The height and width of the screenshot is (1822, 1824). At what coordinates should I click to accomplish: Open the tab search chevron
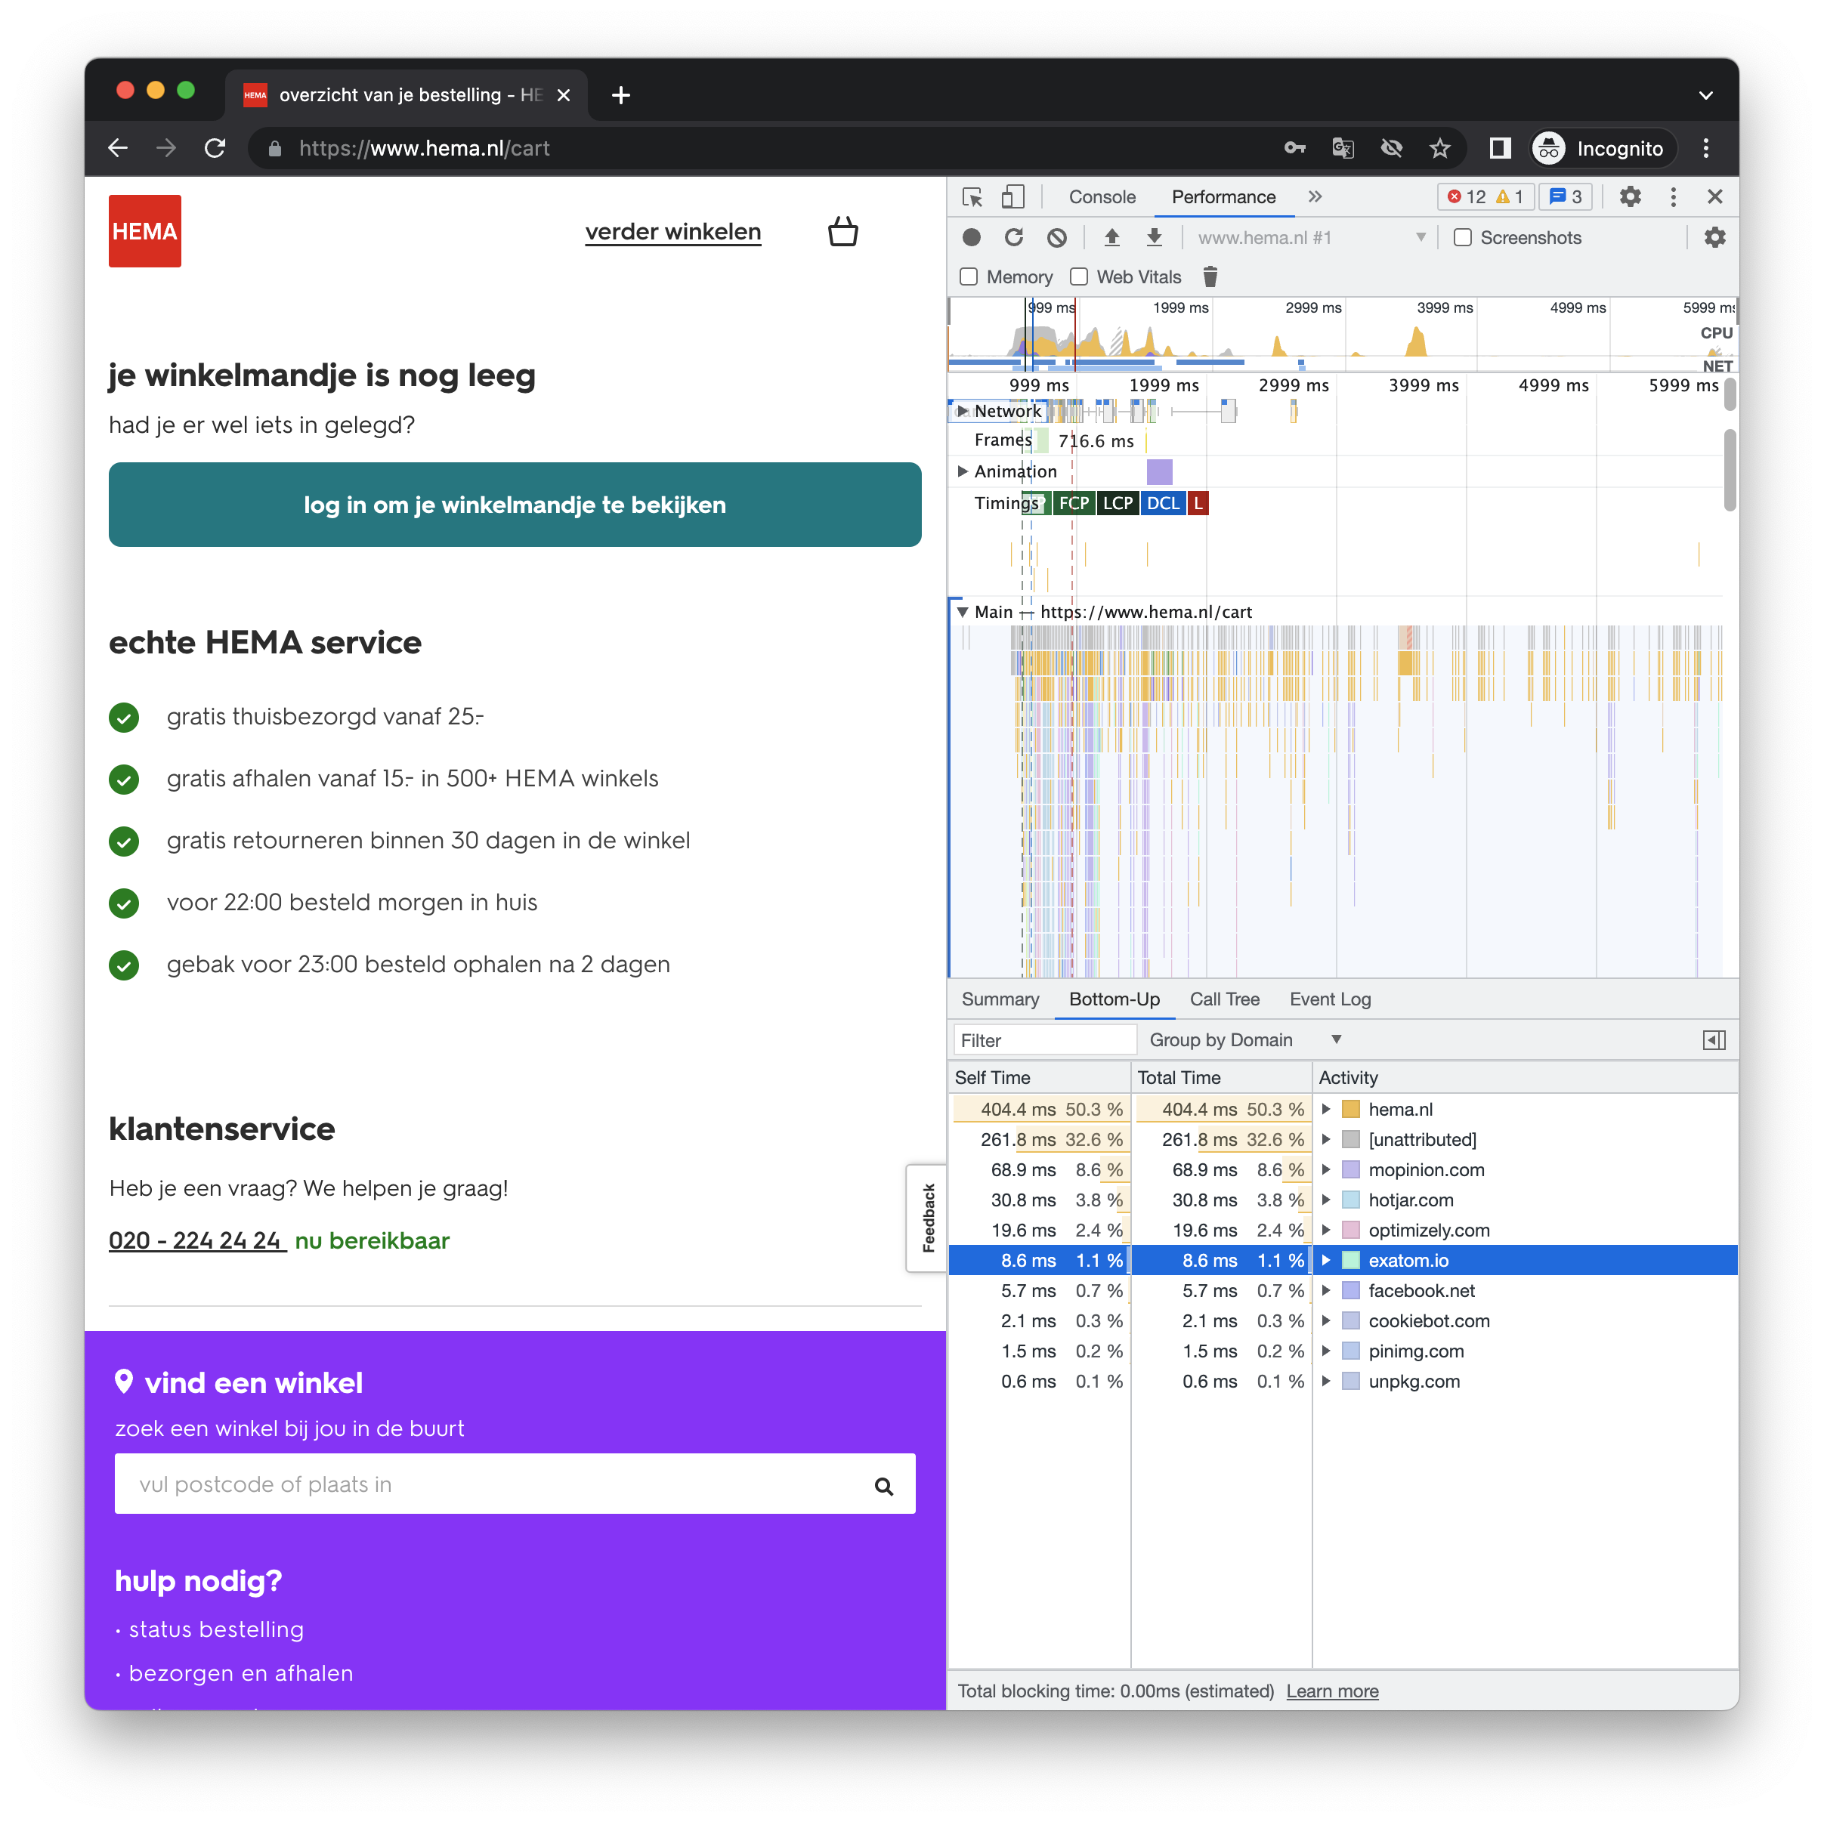1705,94
